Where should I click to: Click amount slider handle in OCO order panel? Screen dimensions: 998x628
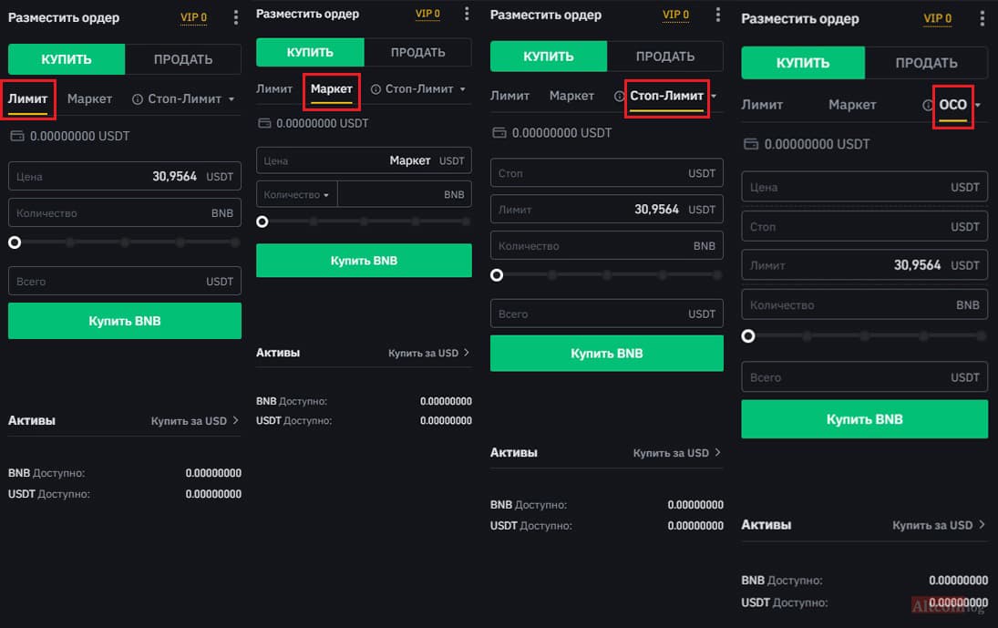[x=748, y=336]
